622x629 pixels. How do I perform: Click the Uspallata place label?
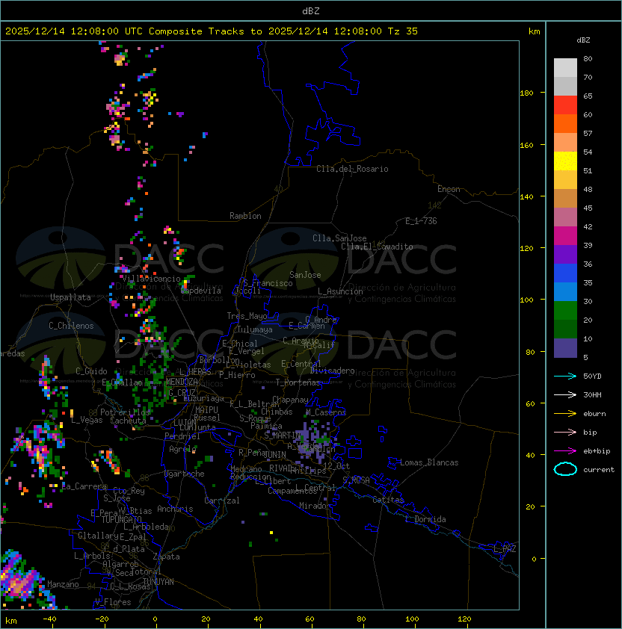(x=70, y=297)
